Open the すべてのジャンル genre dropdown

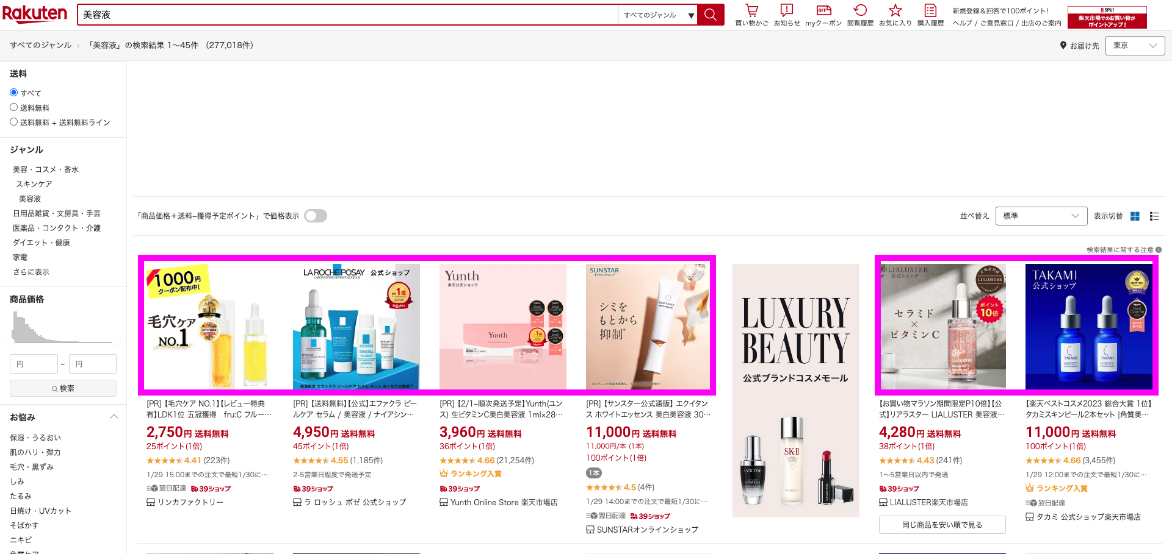658,15
